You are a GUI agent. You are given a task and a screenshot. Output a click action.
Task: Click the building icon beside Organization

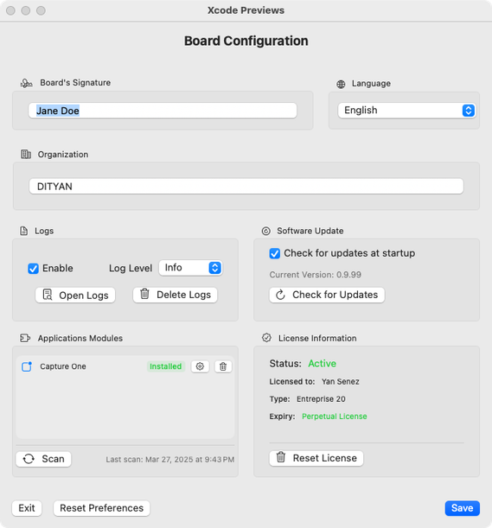coord(26,154)
